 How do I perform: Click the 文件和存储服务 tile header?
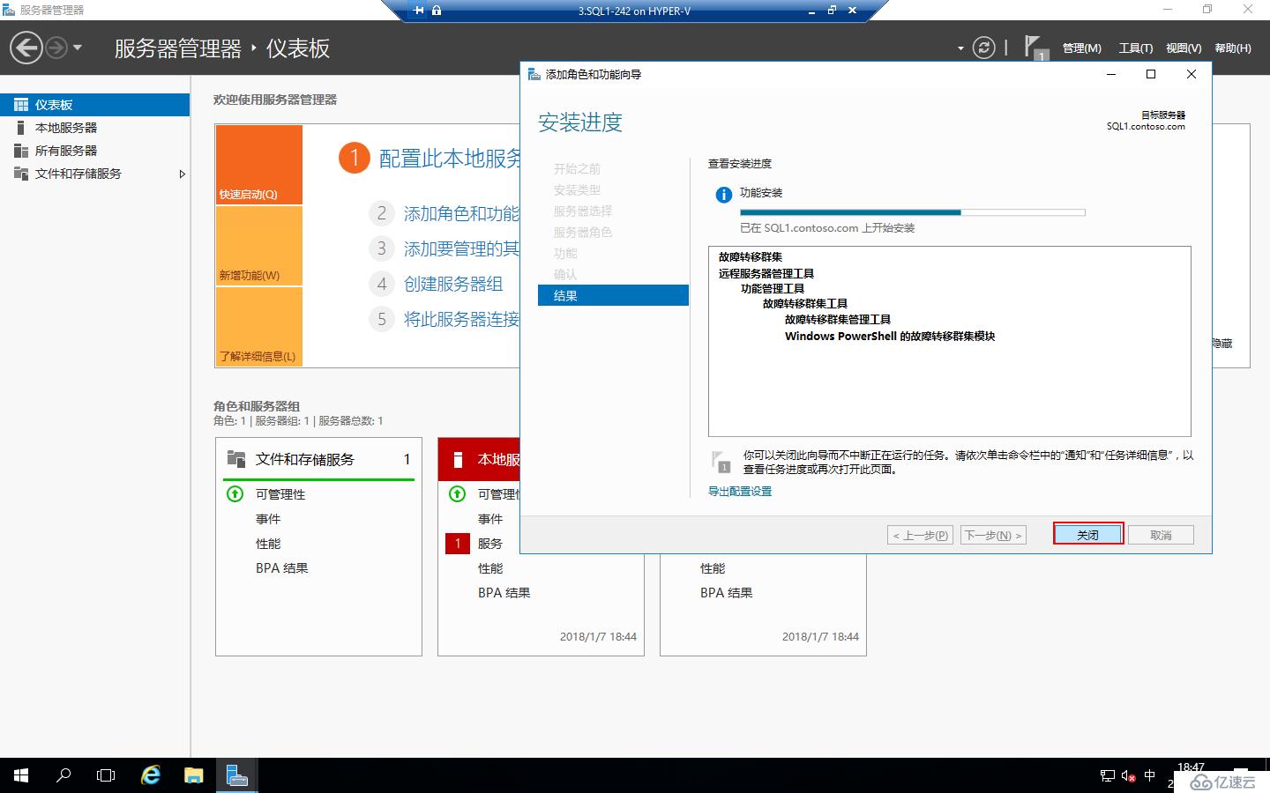click(x=318, y=459)
